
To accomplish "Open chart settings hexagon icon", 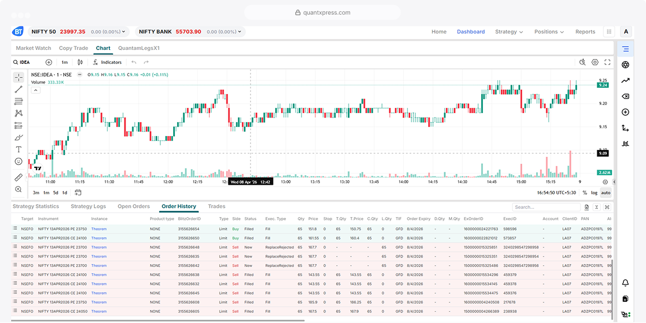I will tap(595, 62).
